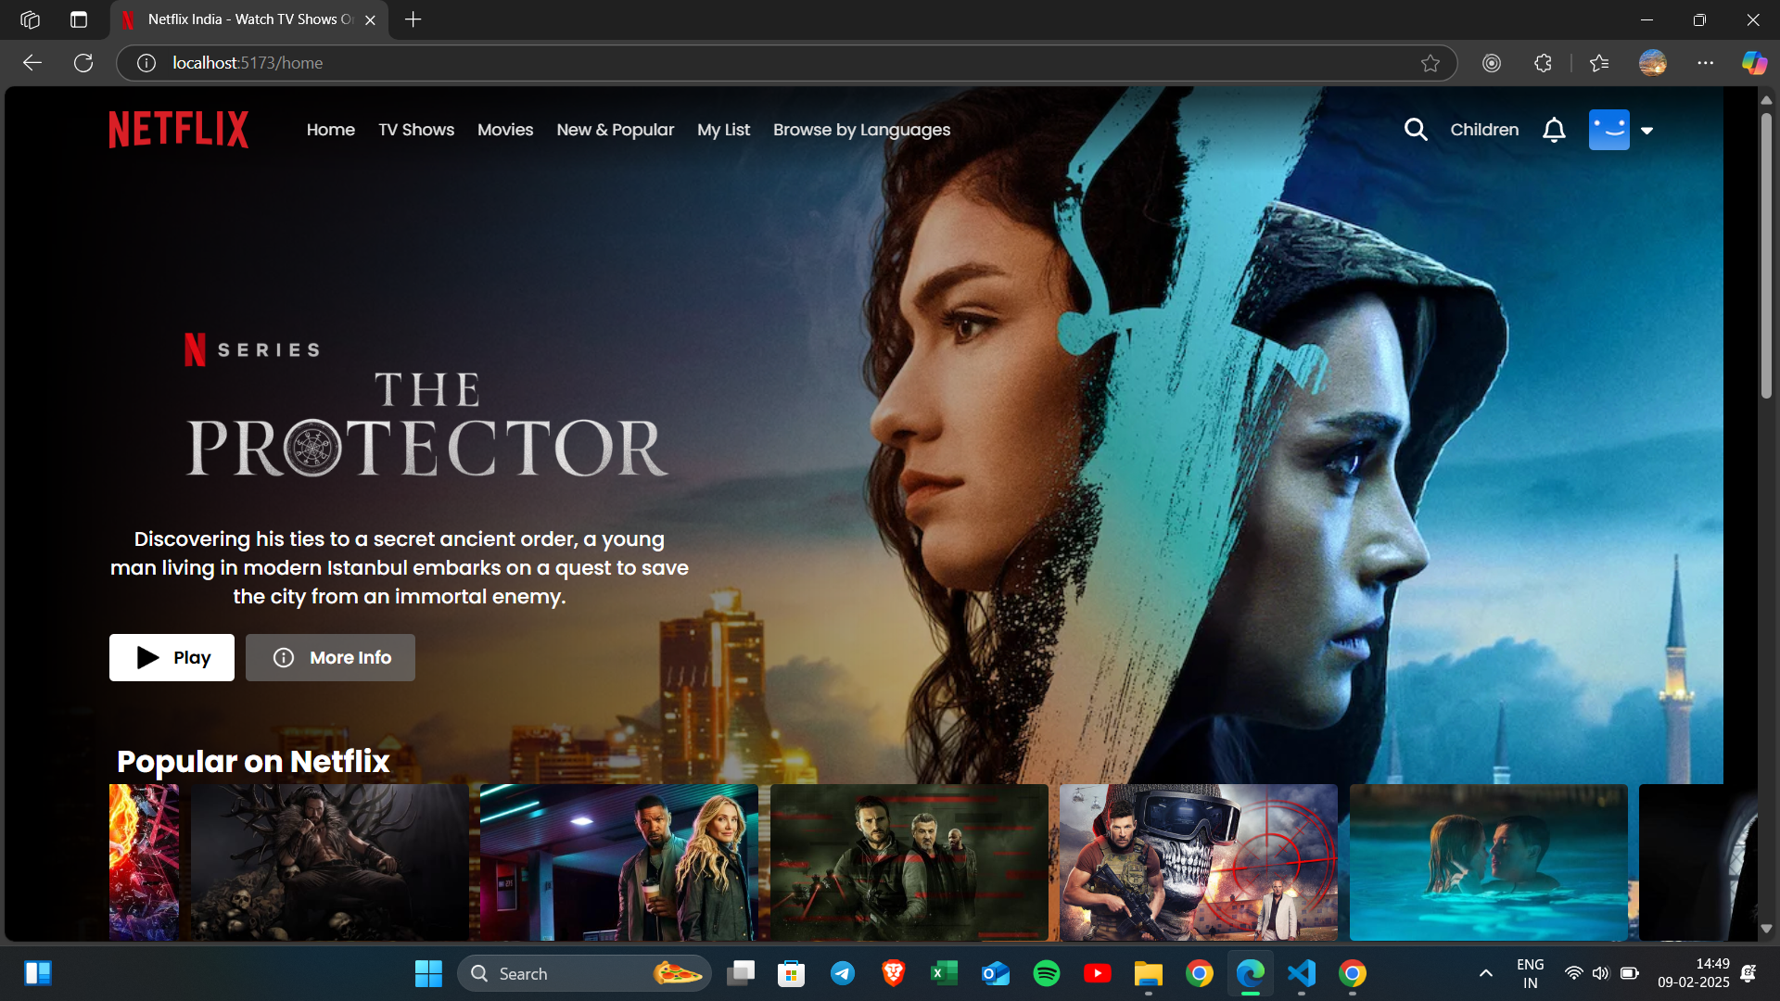Open the tracking prevention circle icon
The height and width of the screenshot is (1001, 1780).
coord(1492,63)
